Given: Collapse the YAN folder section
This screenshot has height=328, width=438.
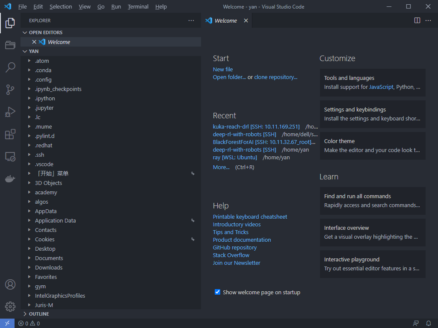Looking at the screenshot, I should pos(111,51).
